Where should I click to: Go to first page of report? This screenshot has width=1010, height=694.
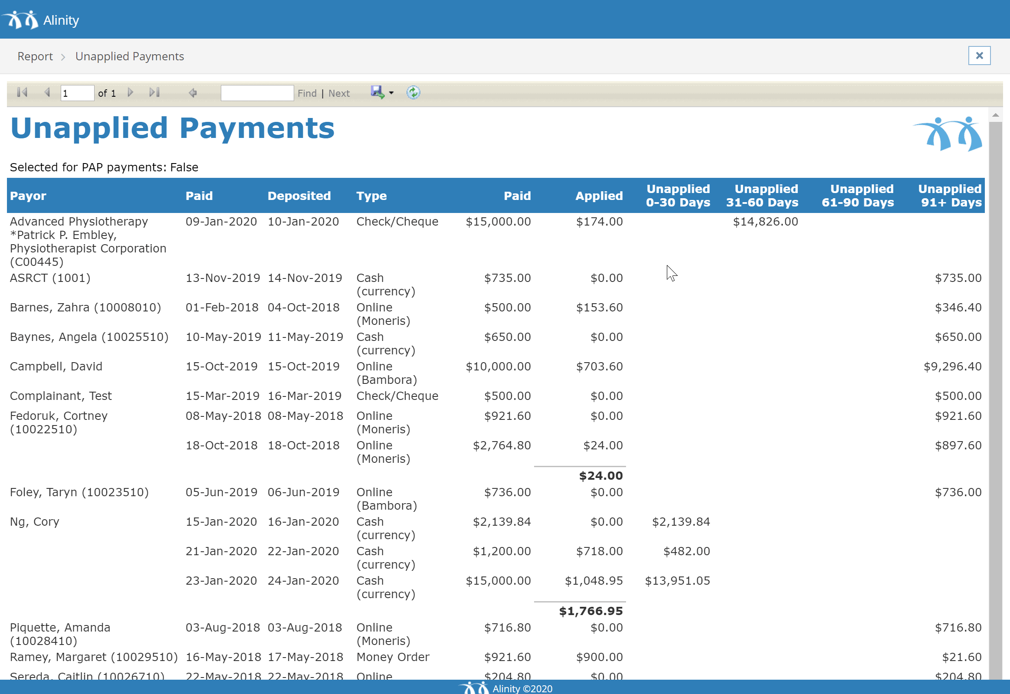click(x=22, y=93)
